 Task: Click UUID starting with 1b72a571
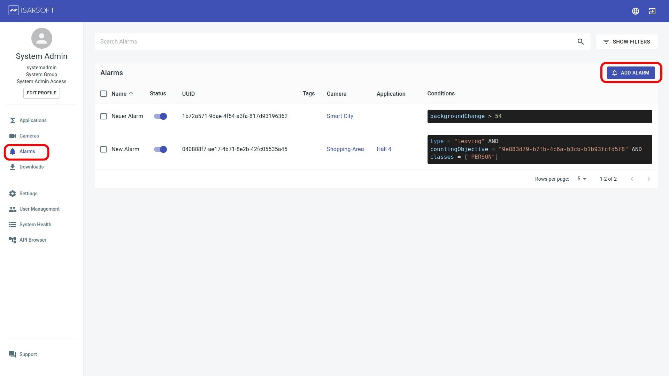pyautogui.click(x=235, y=116)
